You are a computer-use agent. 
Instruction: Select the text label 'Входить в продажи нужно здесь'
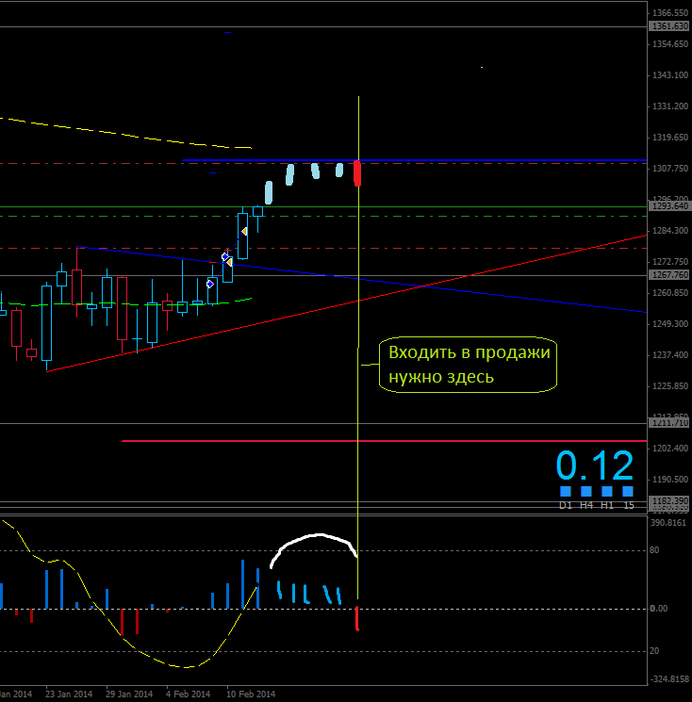pyautogui.click(x=469, y=365)
